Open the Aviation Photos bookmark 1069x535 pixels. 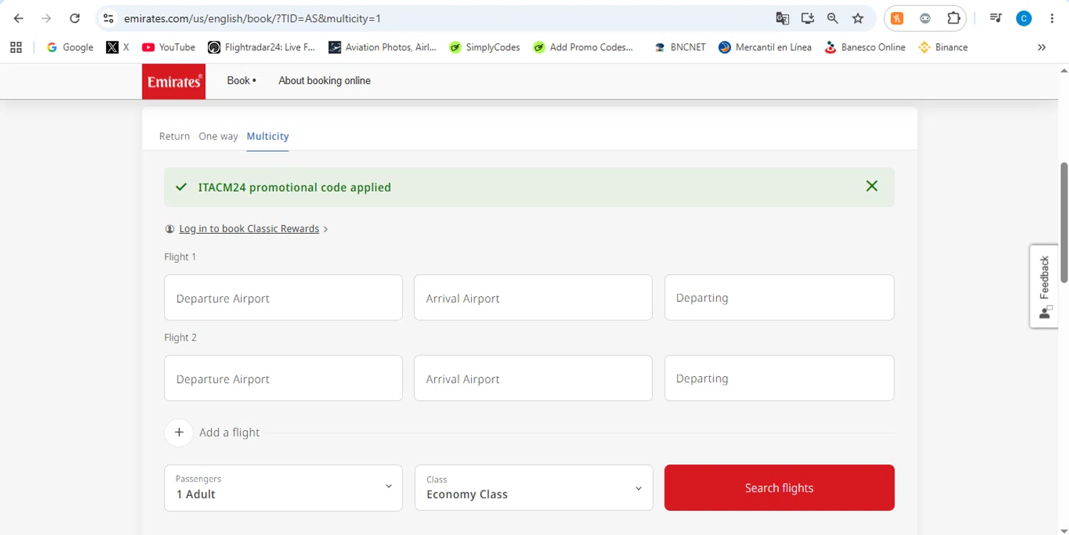tap(382, 47)
